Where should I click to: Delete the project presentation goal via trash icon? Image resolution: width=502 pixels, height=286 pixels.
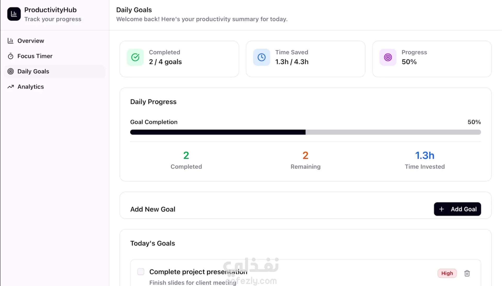467,273
